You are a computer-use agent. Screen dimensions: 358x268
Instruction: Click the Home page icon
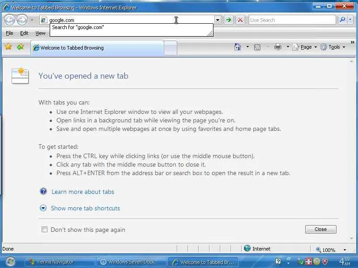point(238,47)
